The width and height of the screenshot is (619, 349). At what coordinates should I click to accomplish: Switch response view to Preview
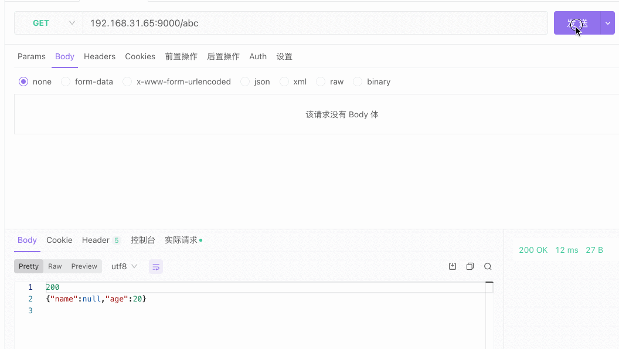pyautogui.click(x=84, y=266)
